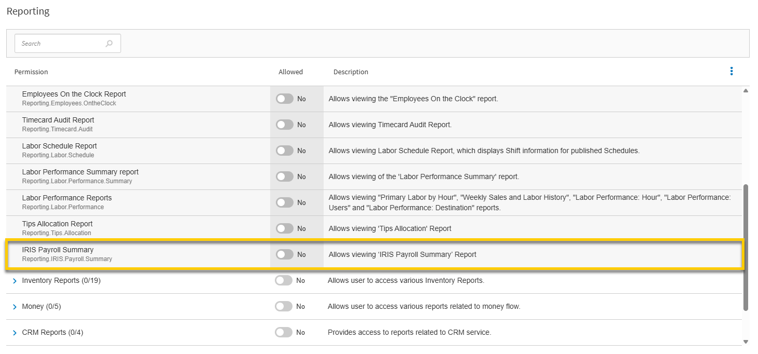Screen dimensions: 758x354
Task: Click the Allowed column header
Action: 290,72
